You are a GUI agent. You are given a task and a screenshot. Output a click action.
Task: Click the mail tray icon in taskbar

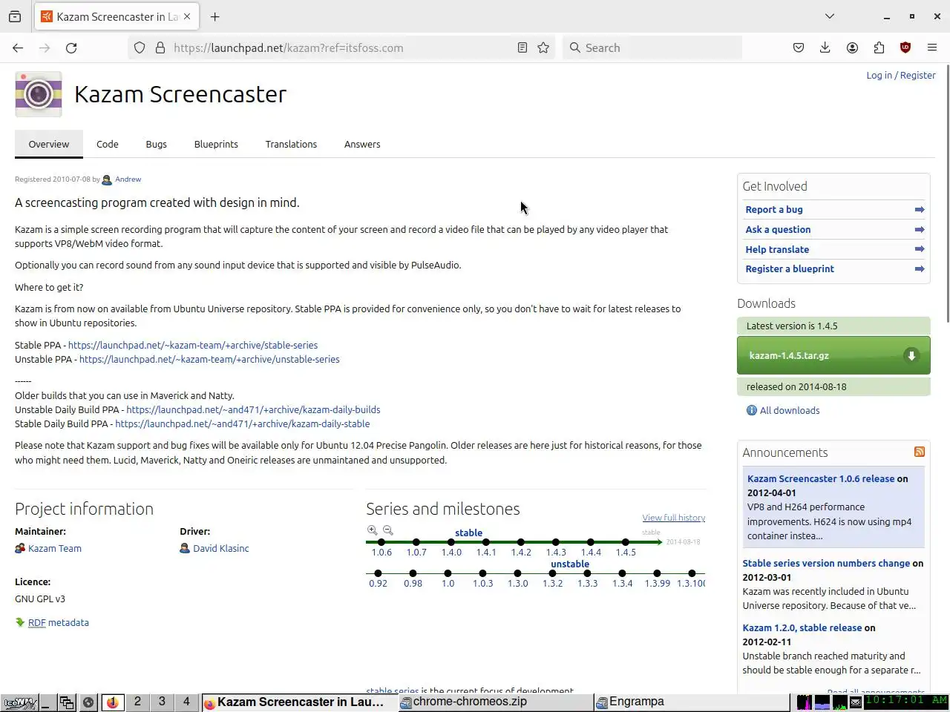tap(855, 702)
